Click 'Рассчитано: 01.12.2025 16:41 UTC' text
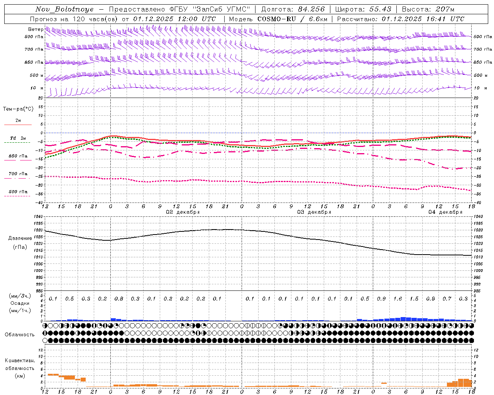Image resolution: width=494 pixels, height=395 pixels. (401, 19)
